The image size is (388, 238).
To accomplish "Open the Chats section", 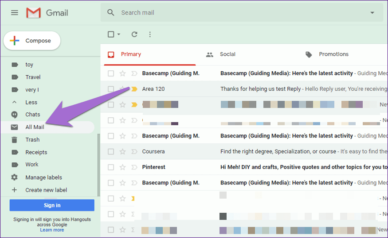I will (x=33, y=115).
